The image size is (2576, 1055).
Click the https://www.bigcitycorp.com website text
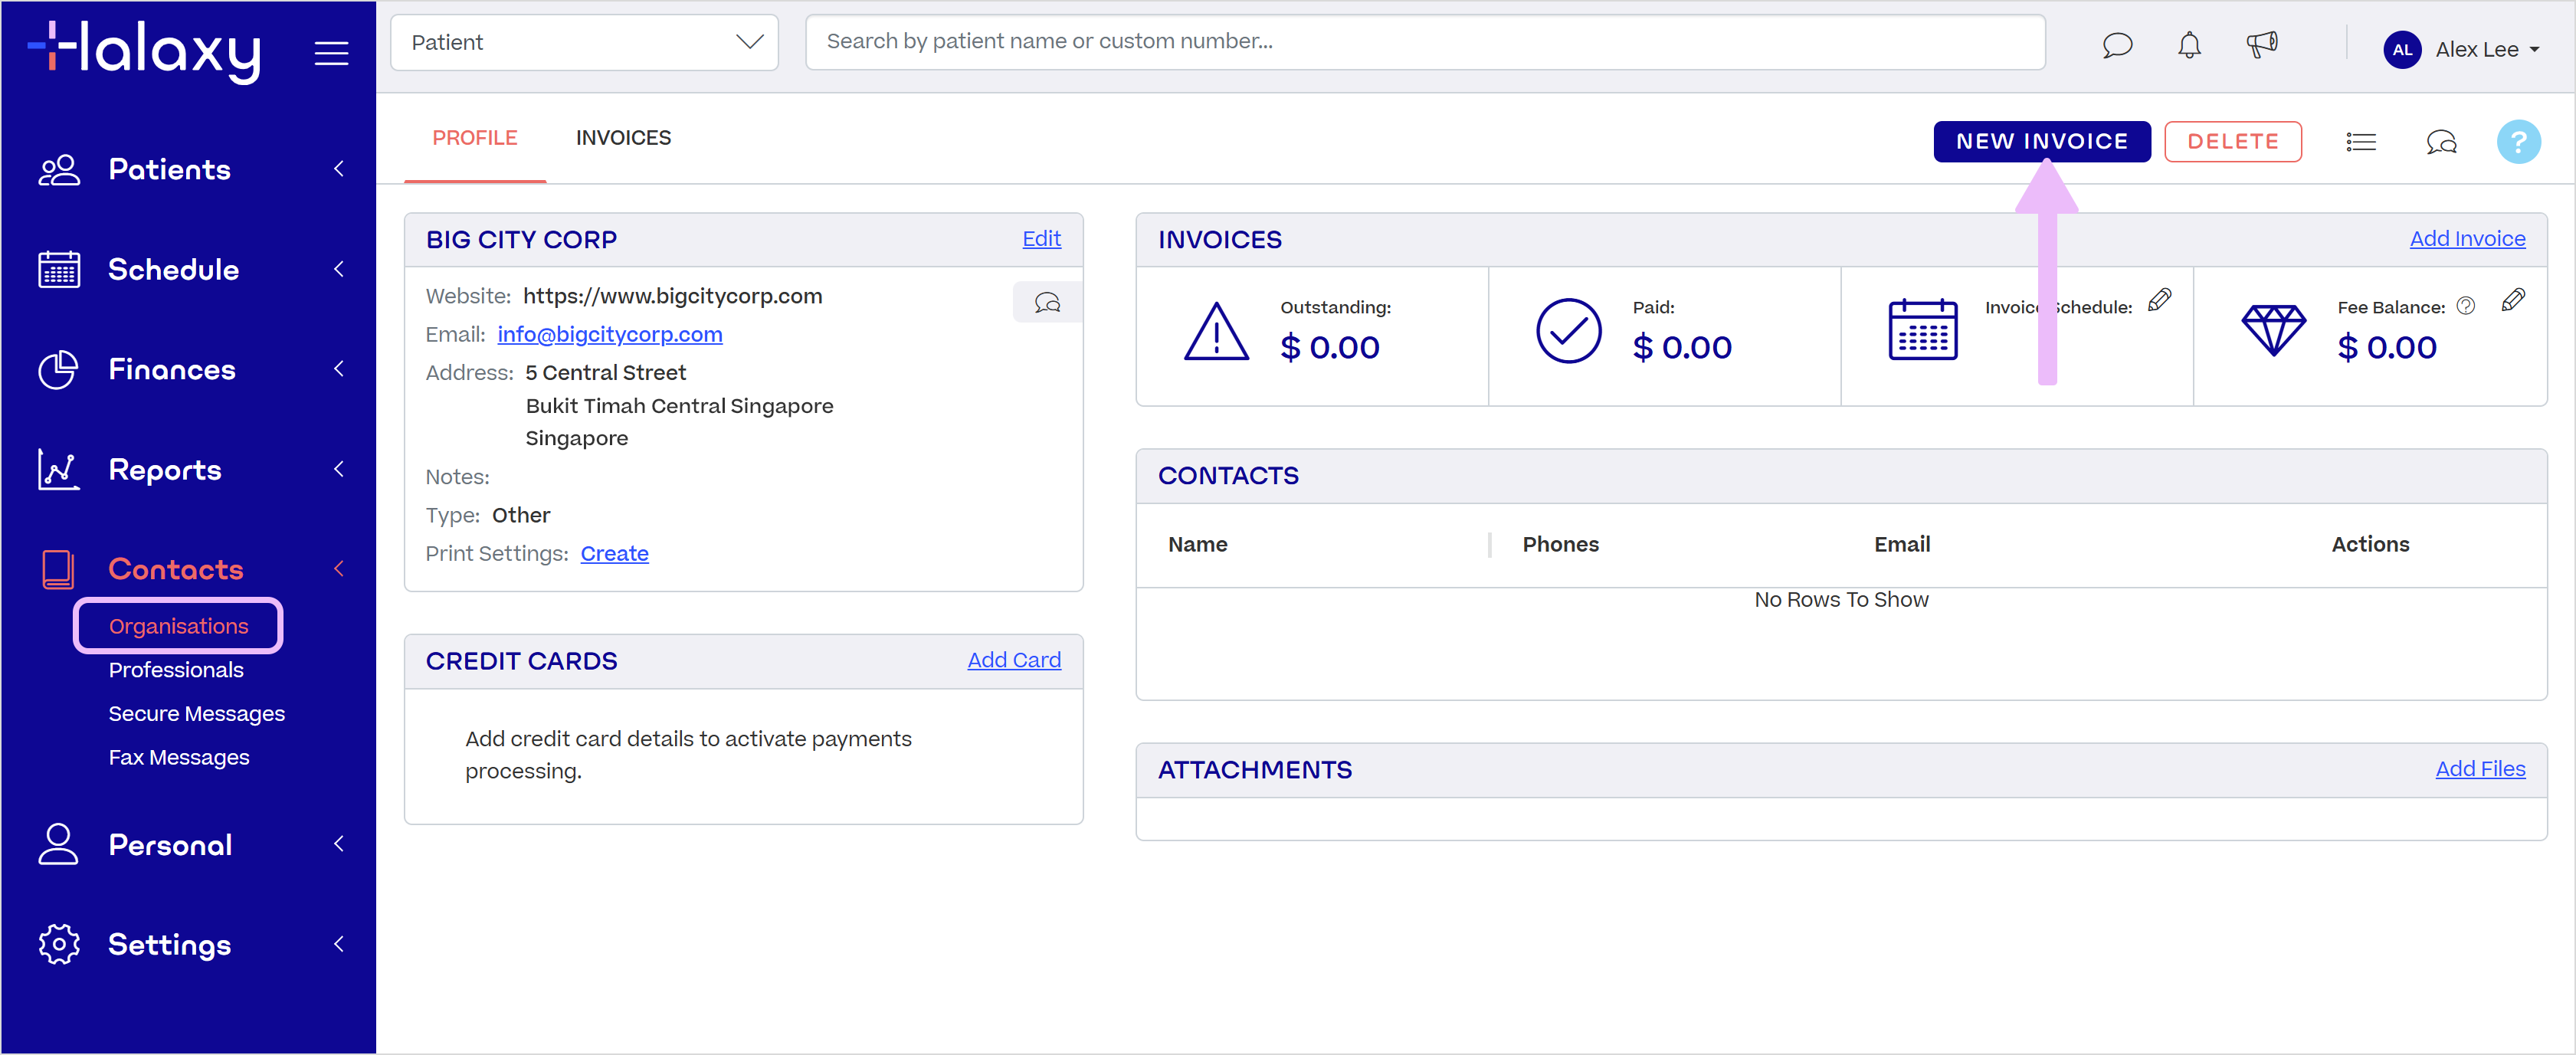(673, 297)
